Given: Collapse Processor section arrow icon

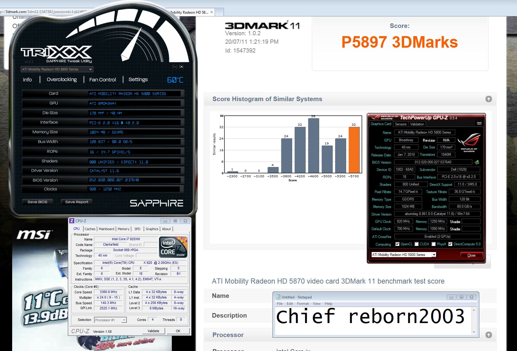Looking at the screenshot, I should coord(488,335).
